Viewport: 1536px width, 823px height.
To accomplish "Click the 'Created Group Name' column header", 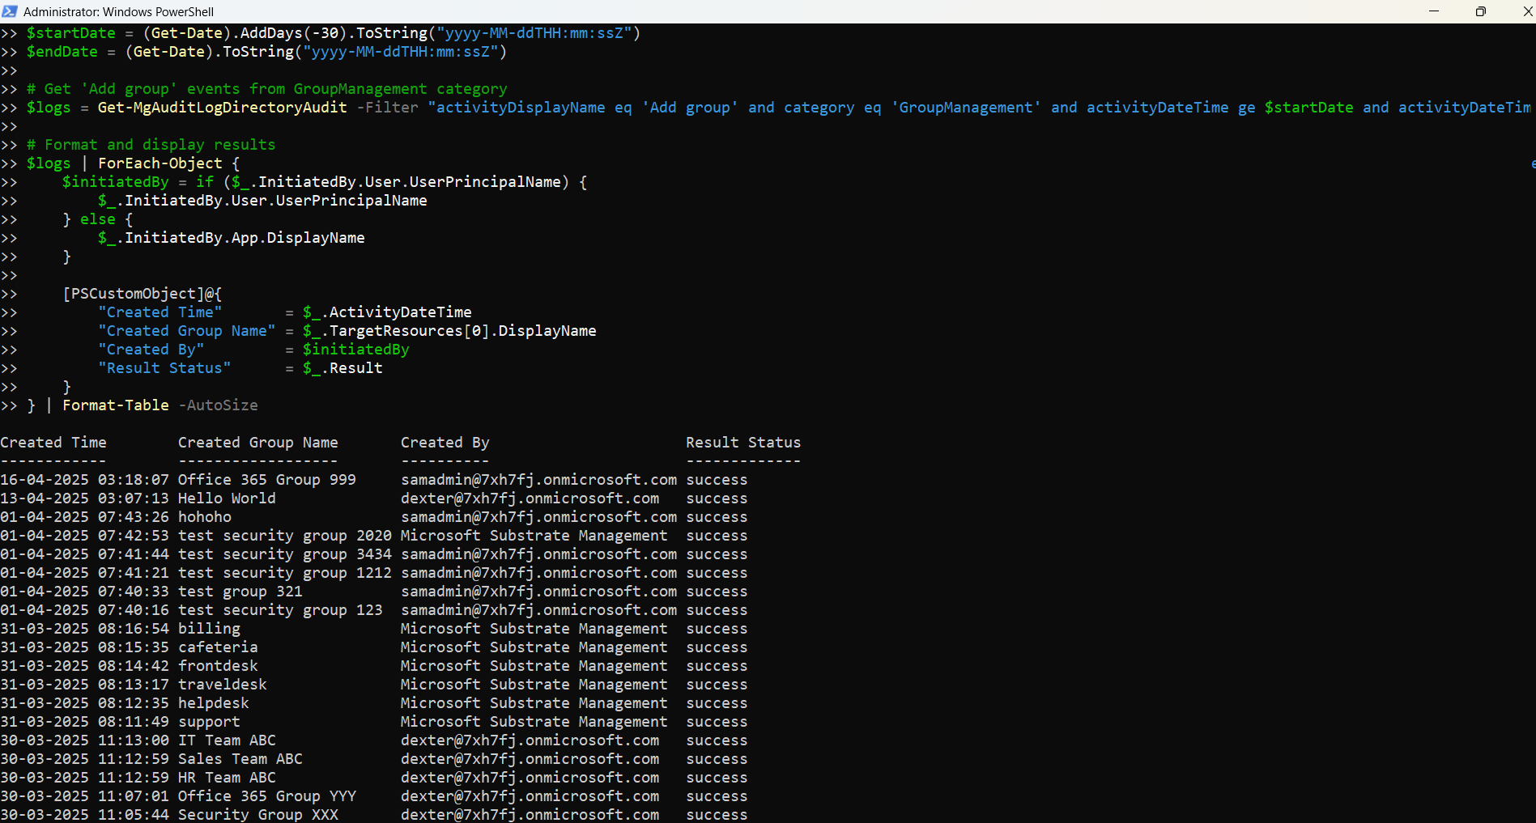I will 257,443.
